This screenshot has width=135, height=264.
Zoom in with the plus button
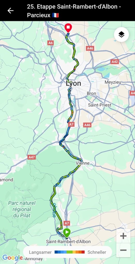(123, 236)
